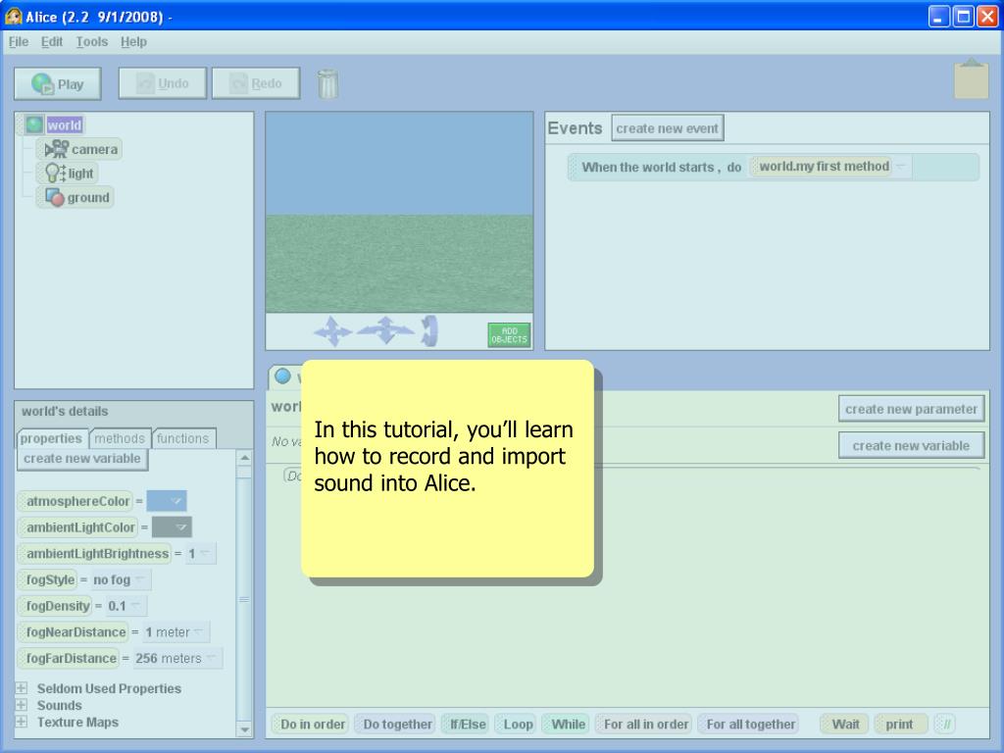Viewport: 1004px width, 753px height.
Task: Select world in the object tree
Action: click(x=64, y=125)
